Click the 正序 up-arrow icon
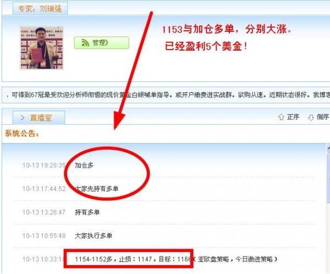 click(281, 117)
